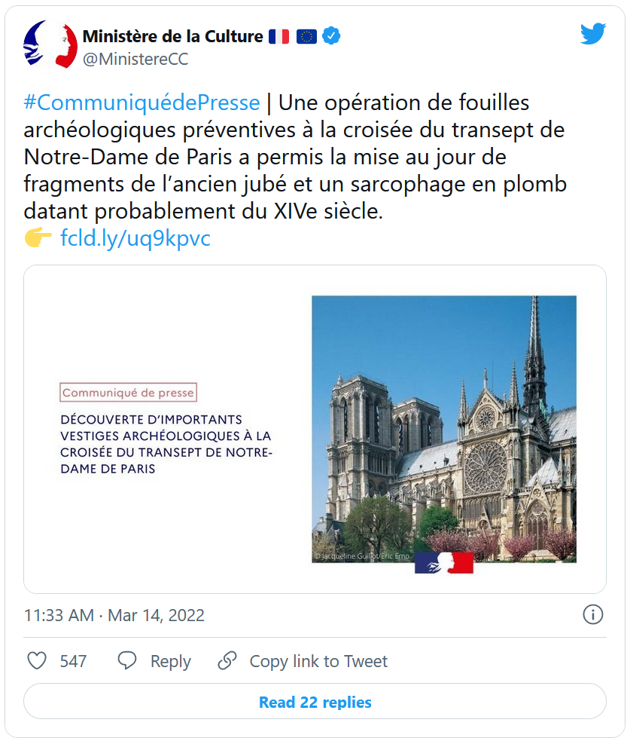Click the Ministère de la Culture avatar
Screen dimensions: 630x744
[50, 45]
